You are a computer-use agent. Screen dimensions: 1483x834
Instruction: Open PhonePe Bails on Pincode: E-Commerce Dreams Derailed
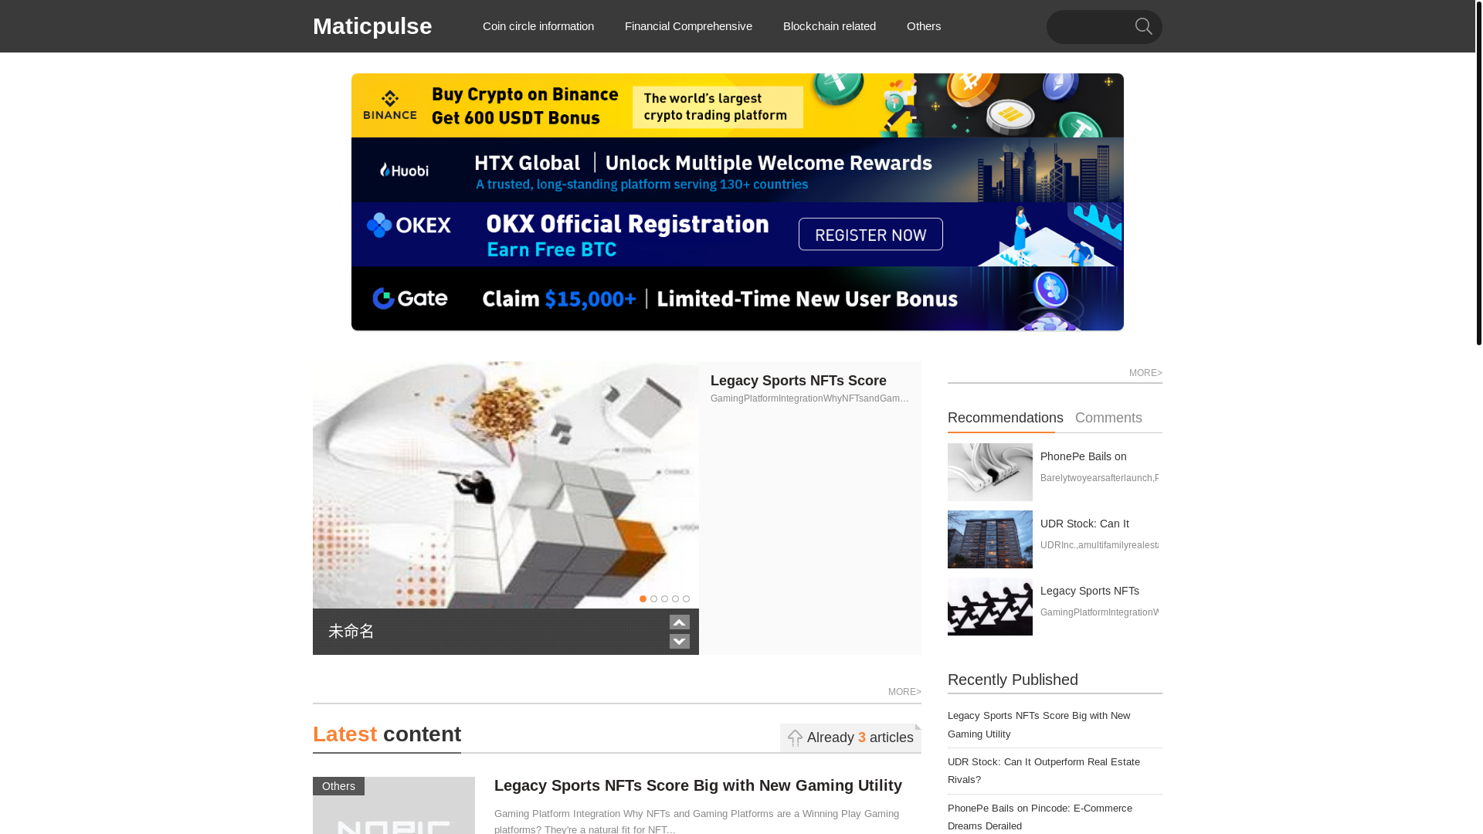point(1040,817)
